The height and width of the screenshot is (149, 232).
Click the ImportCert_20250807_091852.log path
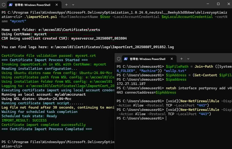pos(112,47)
